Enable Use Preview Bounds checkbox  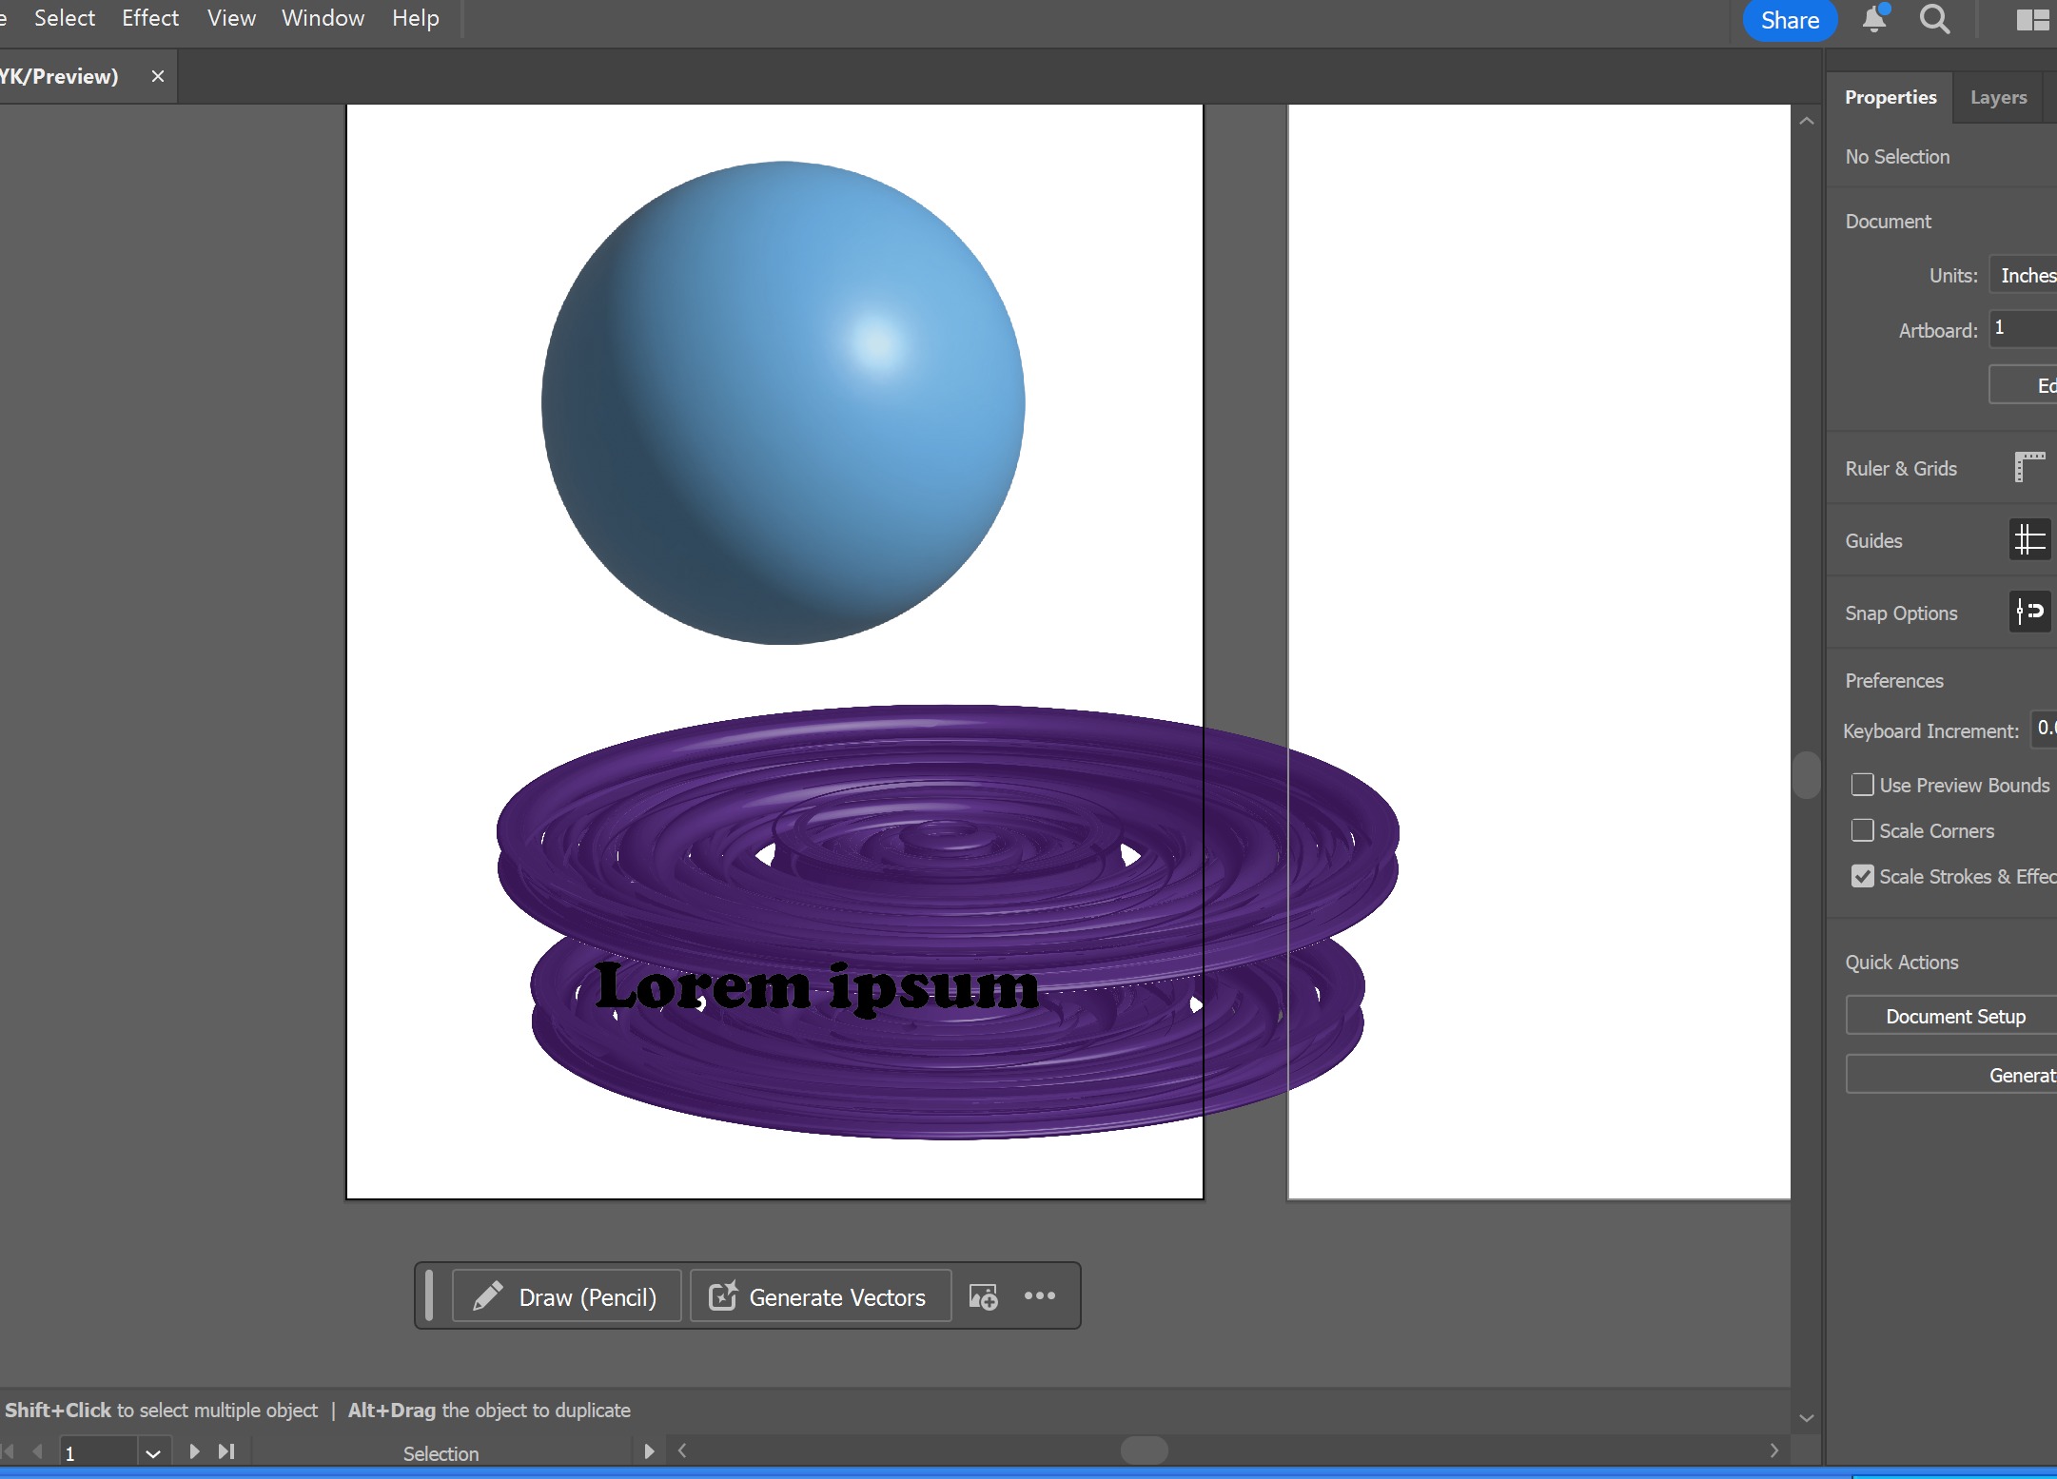1862,785
